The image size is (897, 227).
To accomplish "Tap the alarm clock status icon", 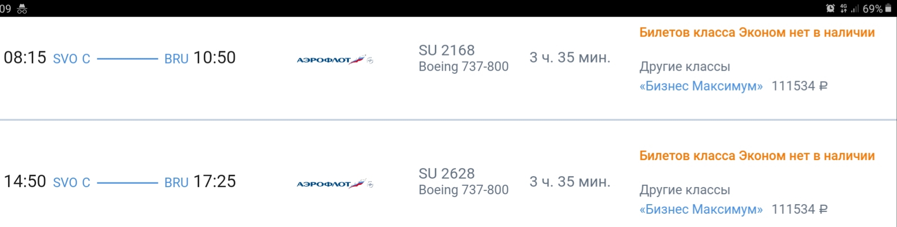I will [x=830, y=9].
